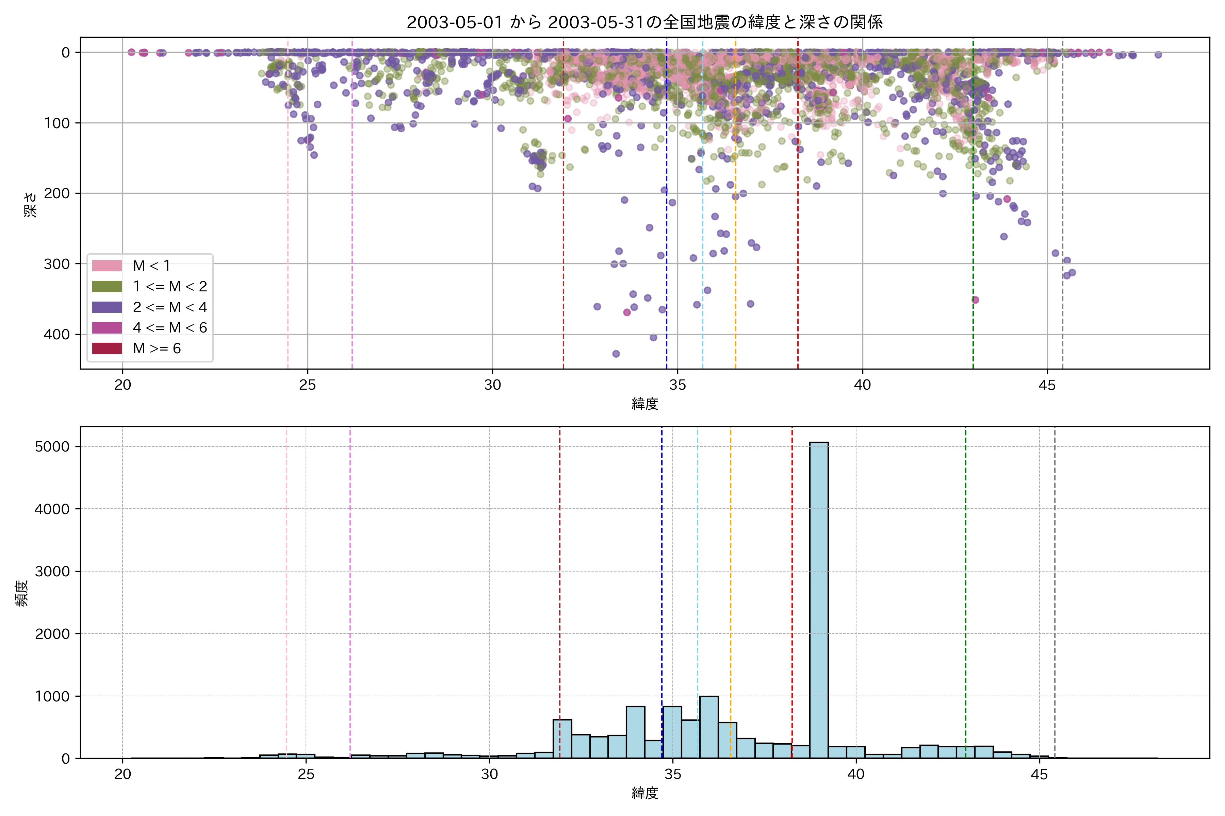Click the 'M >= 6' legend label text

click(157, 349)
